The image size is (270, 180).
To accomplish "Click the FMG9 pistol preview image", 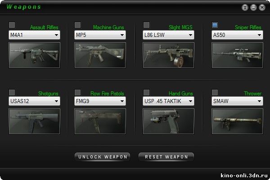I will coord(100,121).
